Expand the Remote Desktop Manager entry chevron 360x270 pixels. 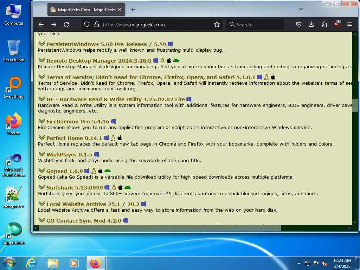(x=41, y=60)
